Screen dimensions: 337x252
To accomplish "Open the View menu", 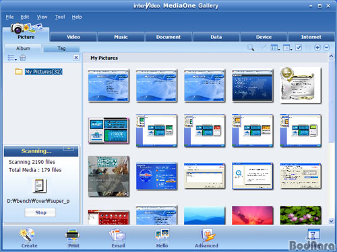I will pos(42,17).
